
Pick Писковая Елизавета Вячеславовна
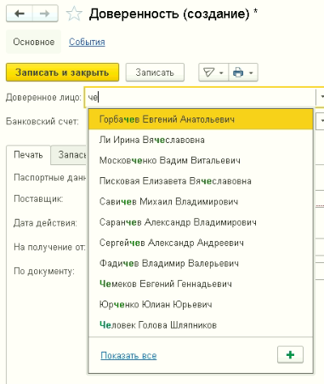click(201, 181)
